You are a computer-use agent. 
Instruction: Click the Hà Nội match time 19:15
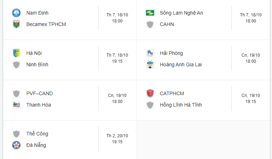(117, 61)
